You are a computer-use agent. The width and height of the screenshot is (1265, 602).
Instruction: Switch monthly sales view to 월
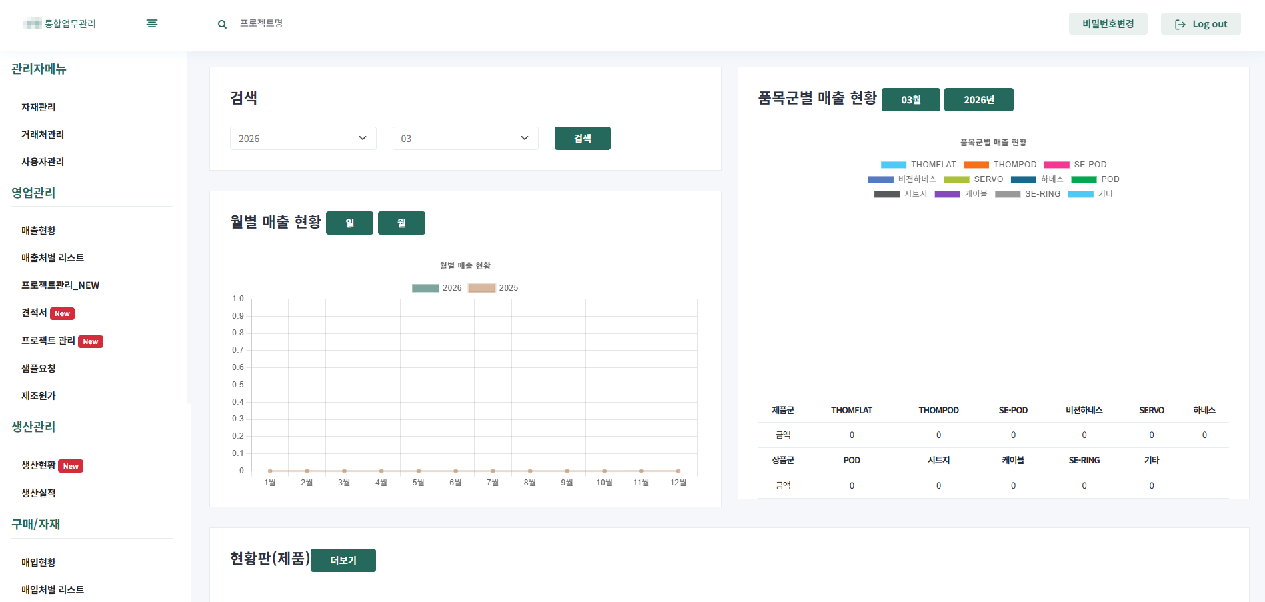click(401, 223)
